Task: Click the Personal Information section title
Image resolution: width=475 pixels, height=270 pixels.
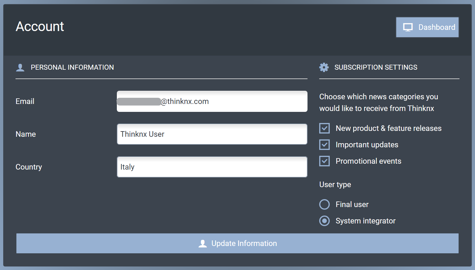Action: click(72, 67)
